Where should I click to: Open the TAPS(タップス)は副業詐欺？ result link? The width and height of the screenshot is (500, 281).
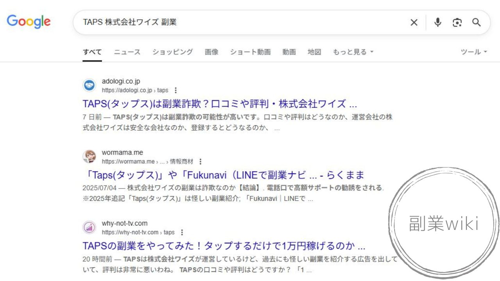point(220,104)
